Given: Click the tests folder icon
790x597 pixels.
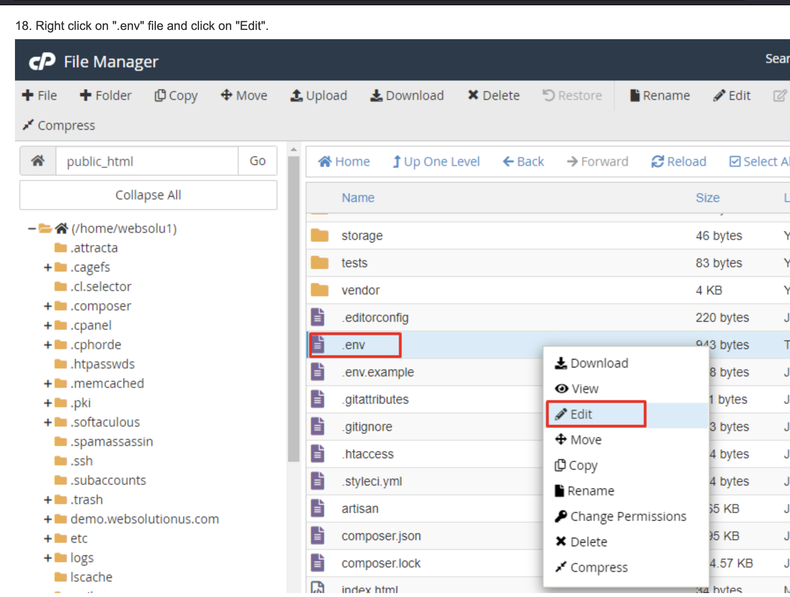Looking at the screenshot, I should pos(320,263).
